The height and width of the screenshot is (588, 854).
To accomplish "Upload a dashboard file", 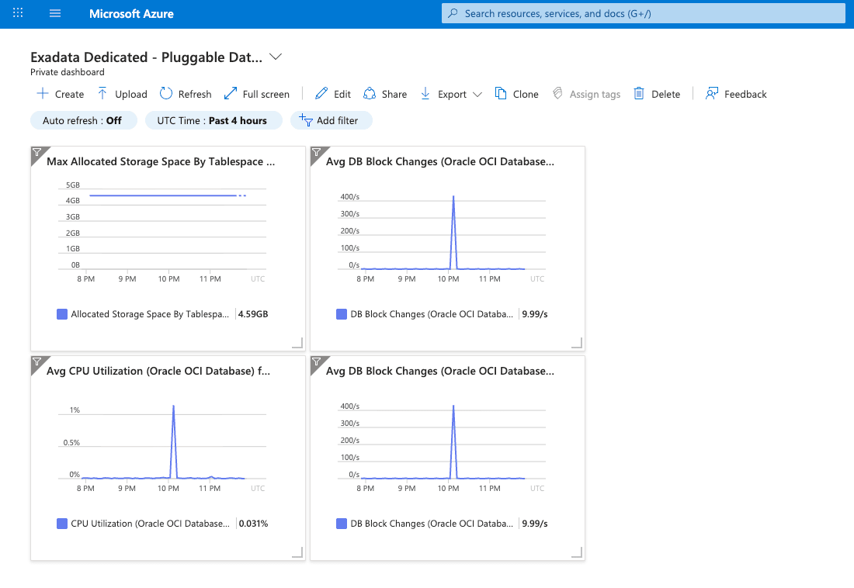I will (x=121, y=93).
